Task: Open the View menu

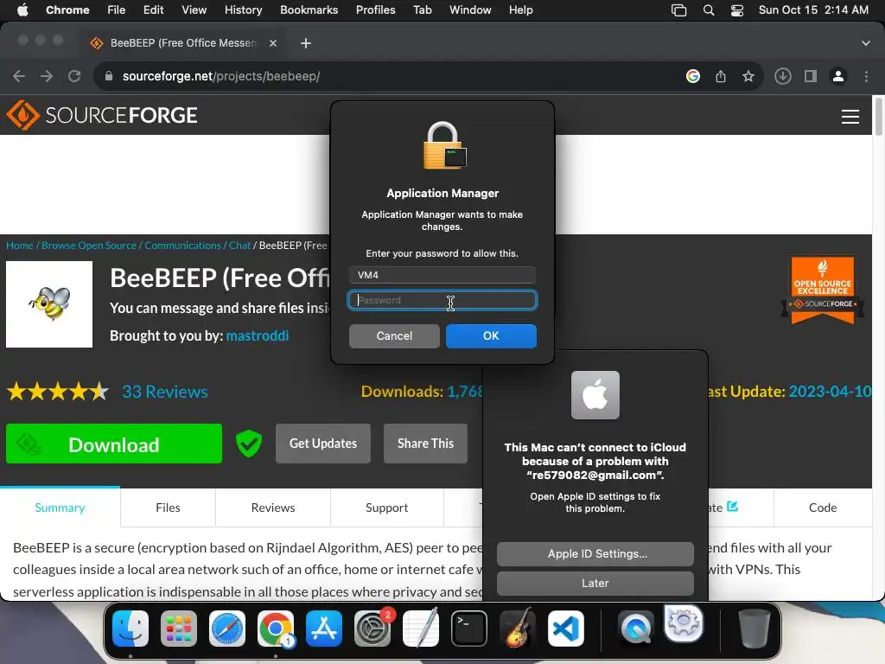Action: coord(194,10)
